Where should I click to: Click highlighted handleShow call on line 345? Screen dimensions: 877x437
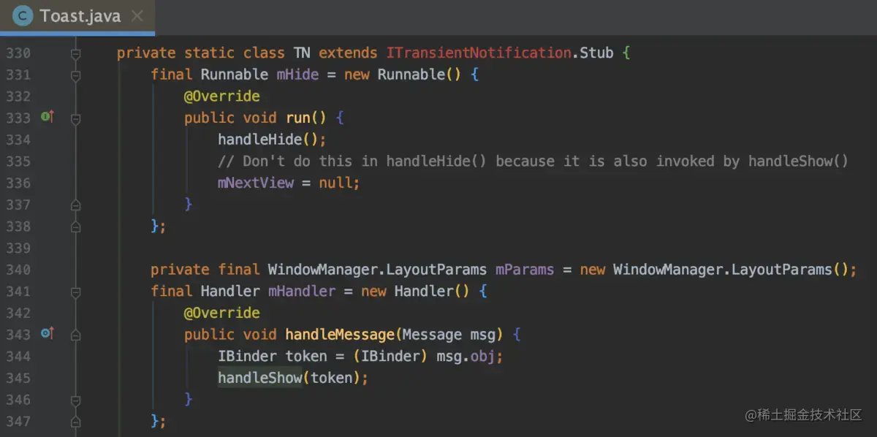pyautogui.click(x=260, y=378)
